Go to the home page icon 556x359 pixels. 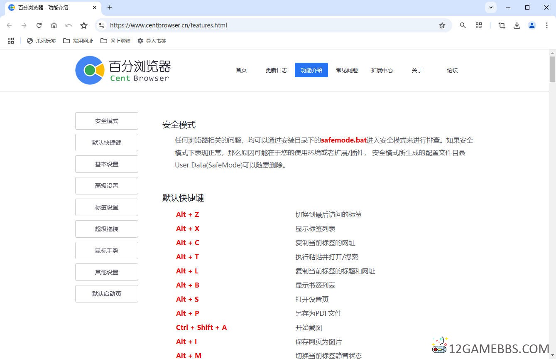[54, 25]
